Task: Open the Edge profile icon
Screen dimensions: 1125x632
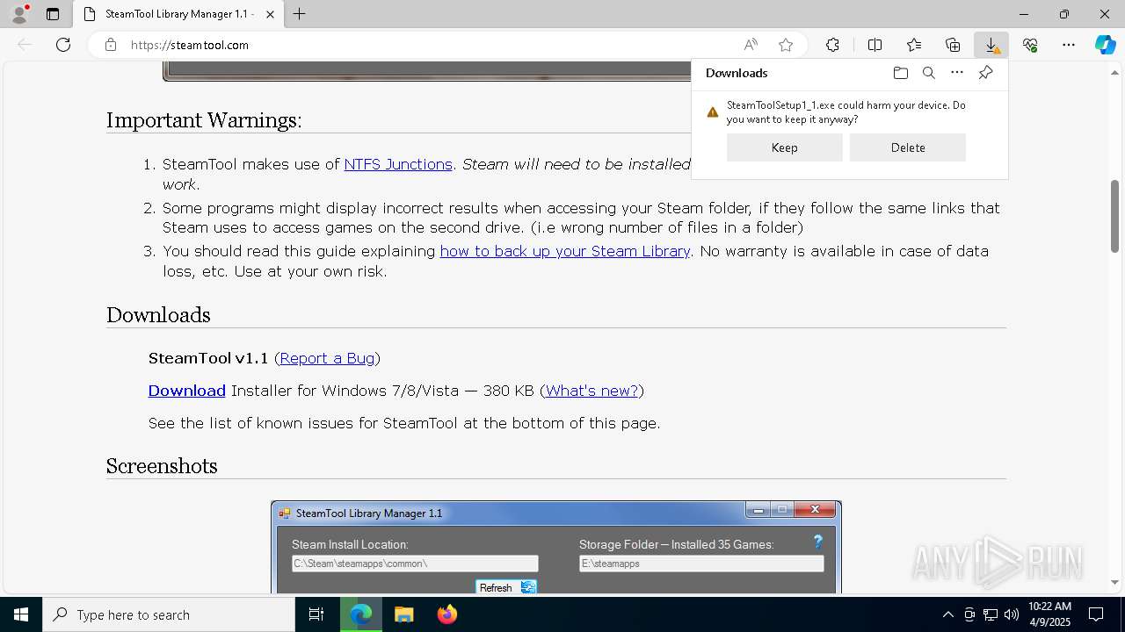Action: click(x=19, y=14)
